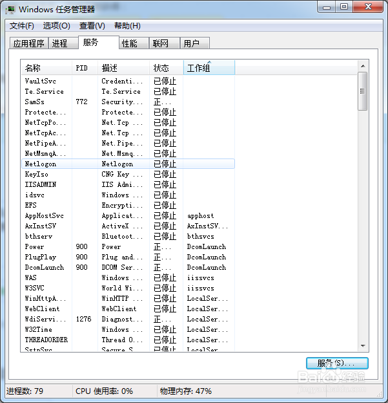
Task: Click PID 1276 cell
Action: click(x=83, y=319)
